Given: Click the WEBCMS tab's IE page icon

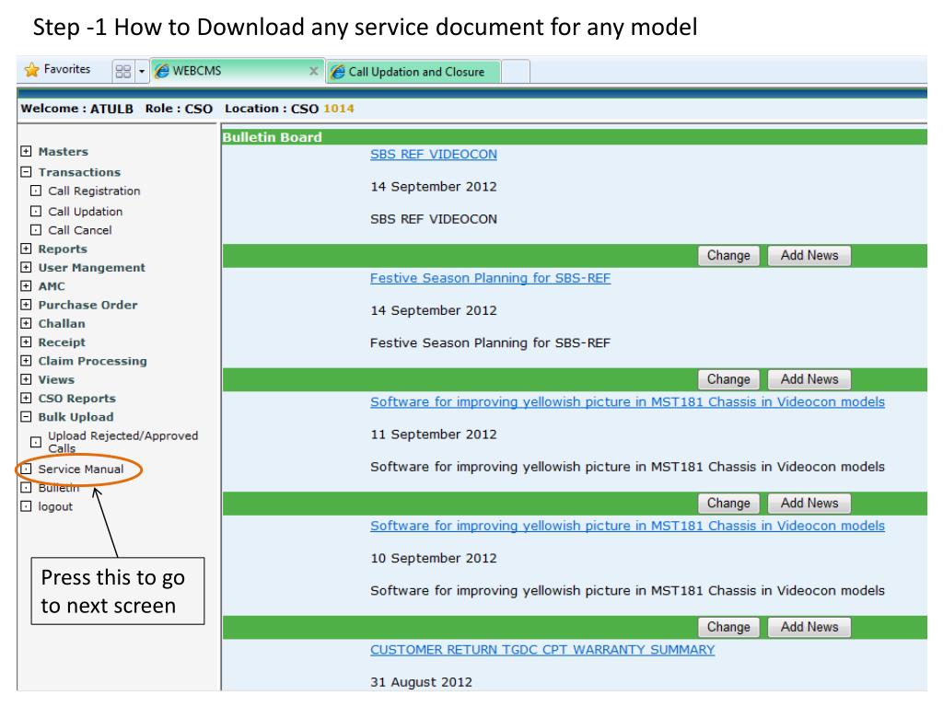Looking at the screenshot, I should (162, 71).
